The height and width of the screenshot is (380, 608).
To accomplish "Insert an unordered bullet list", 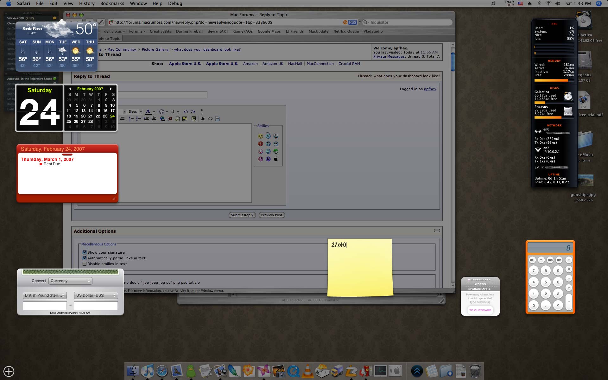I will pyautogui.click(x=138, y=119).
